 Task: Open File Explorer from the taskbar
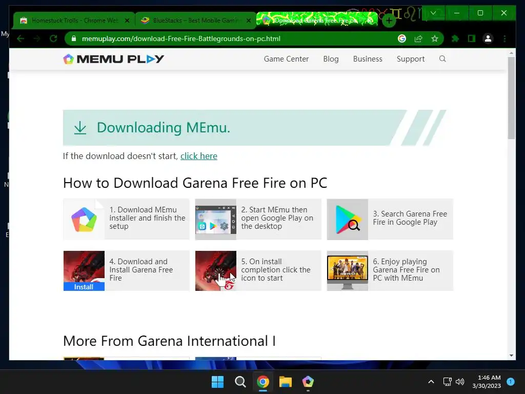(286, 382)
